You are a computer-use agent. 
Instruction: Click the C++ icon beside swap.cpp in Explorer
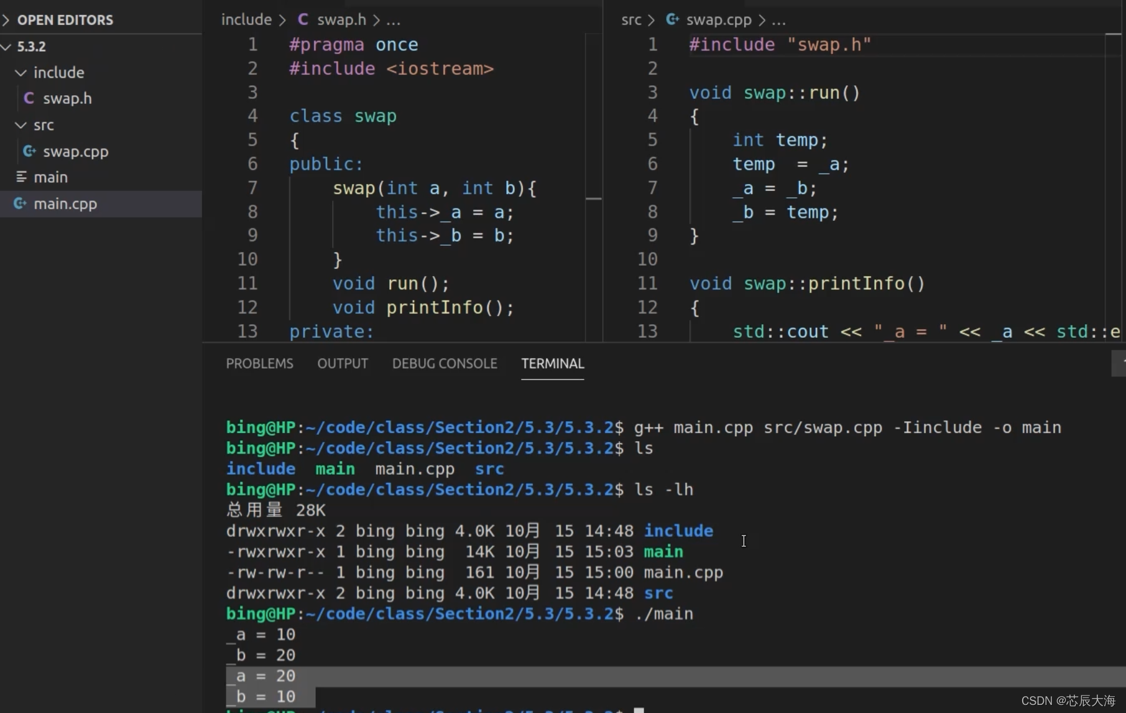[29, 151]
